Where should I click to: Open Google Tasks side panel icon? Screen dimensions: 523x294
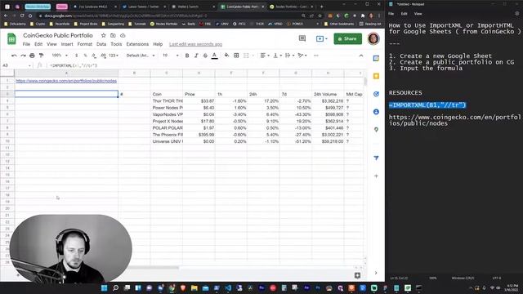(x=376, y=94)
